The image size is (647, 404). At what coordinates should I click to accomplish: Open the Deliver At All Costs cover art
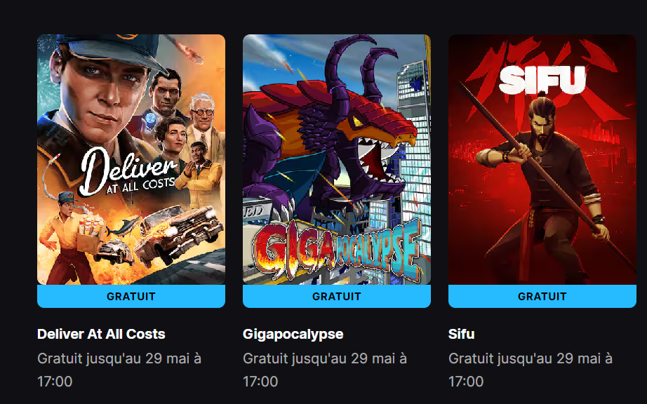tap(131, 159)
